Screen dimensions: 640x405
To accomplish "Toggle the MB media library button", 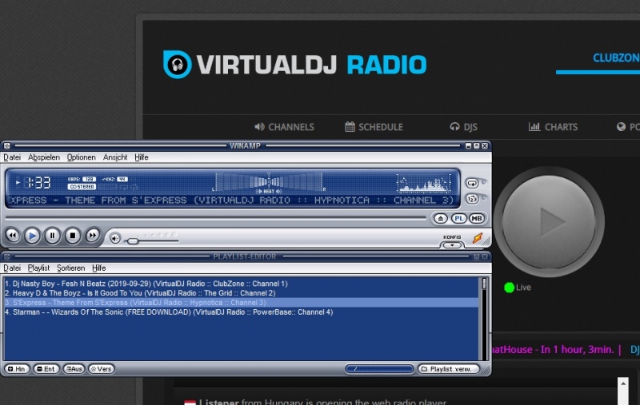I will [477, 218].
